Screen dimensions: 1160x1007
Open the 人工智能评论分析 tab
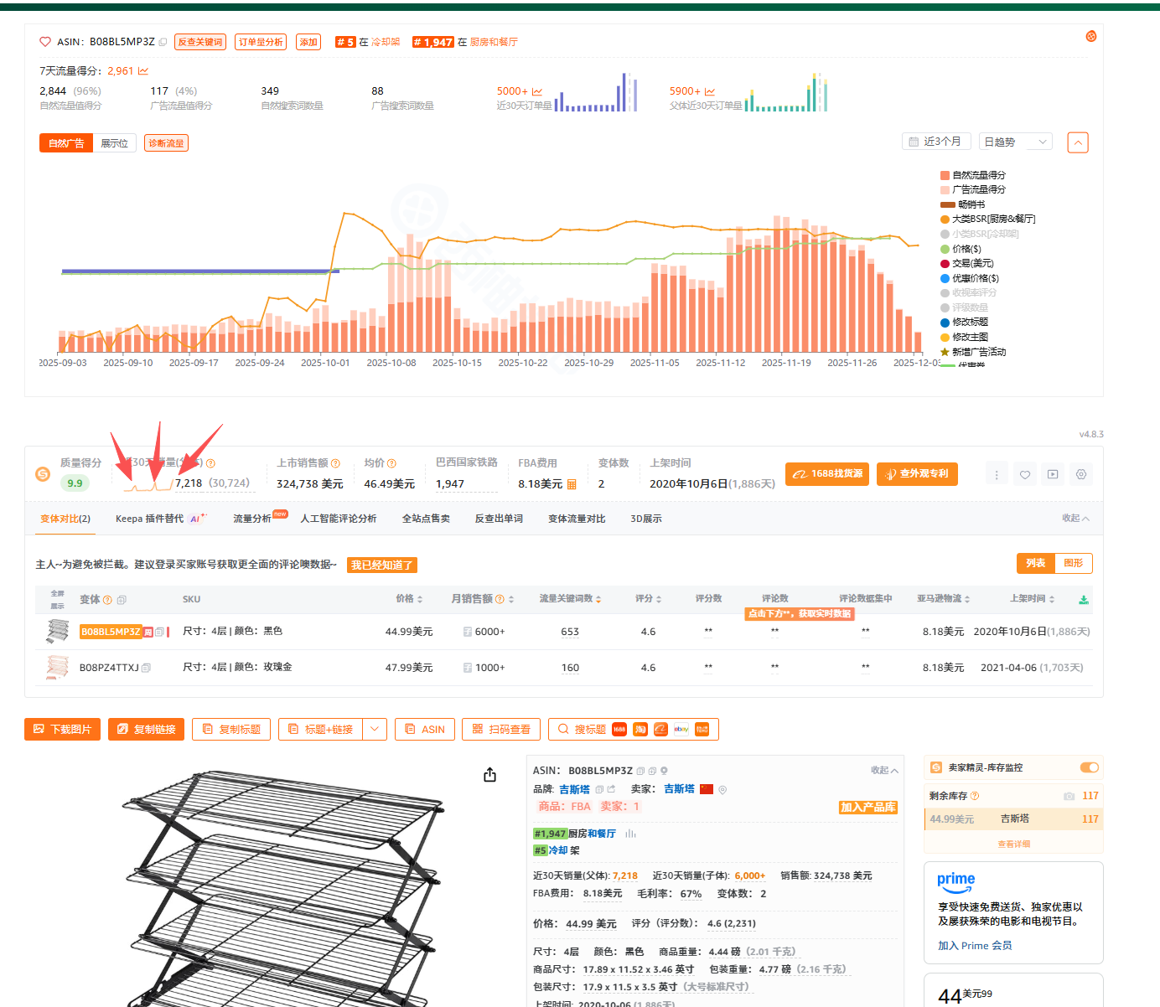point(339,519)
